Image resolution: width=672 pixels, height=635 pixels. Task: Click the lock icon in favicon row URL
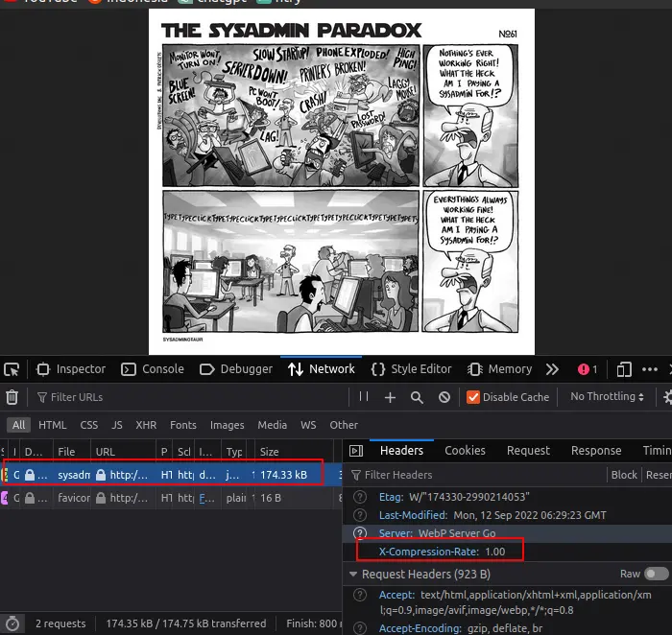click(x=101, y=498)
